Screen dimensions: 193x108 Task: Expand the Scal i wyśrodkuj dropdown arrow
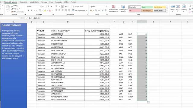coord(87,10)
